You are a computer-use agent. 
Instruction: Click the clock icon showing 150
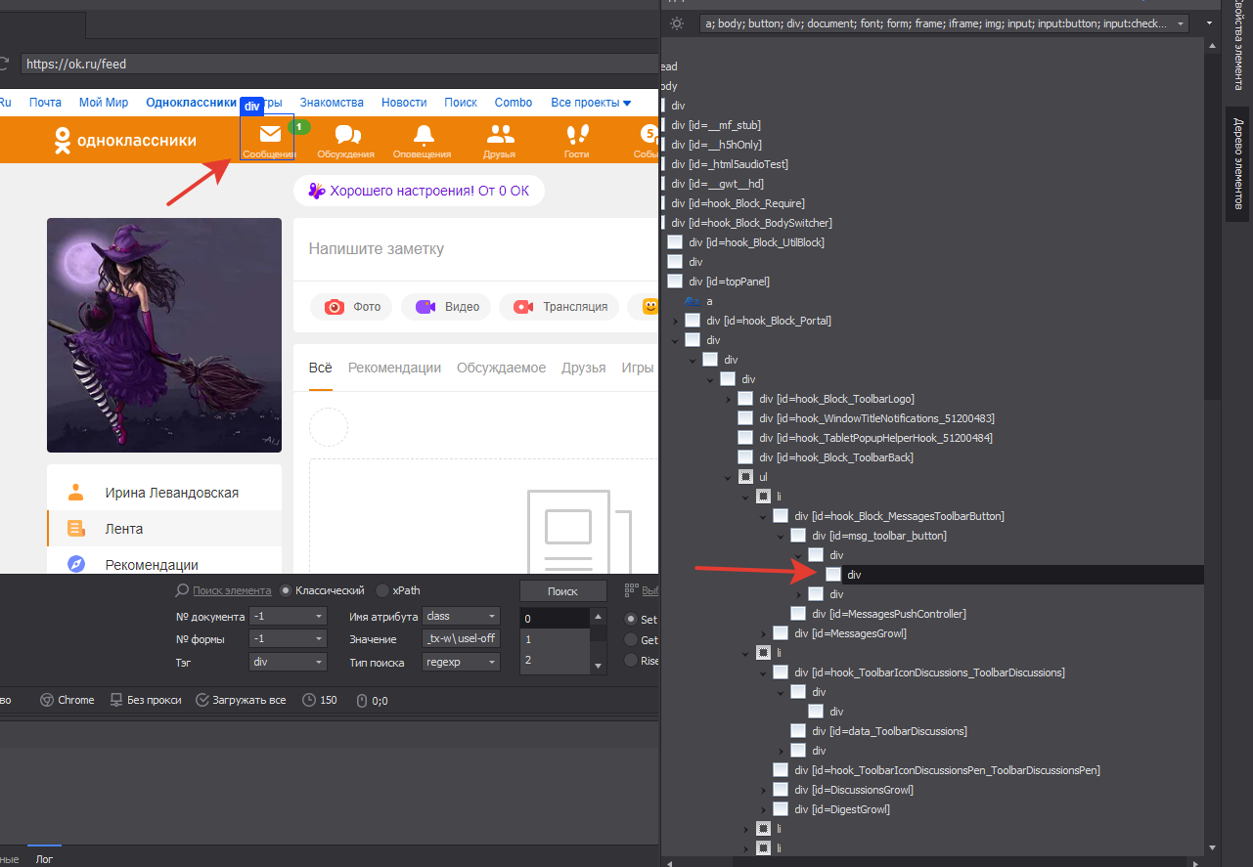coord(309,700)
